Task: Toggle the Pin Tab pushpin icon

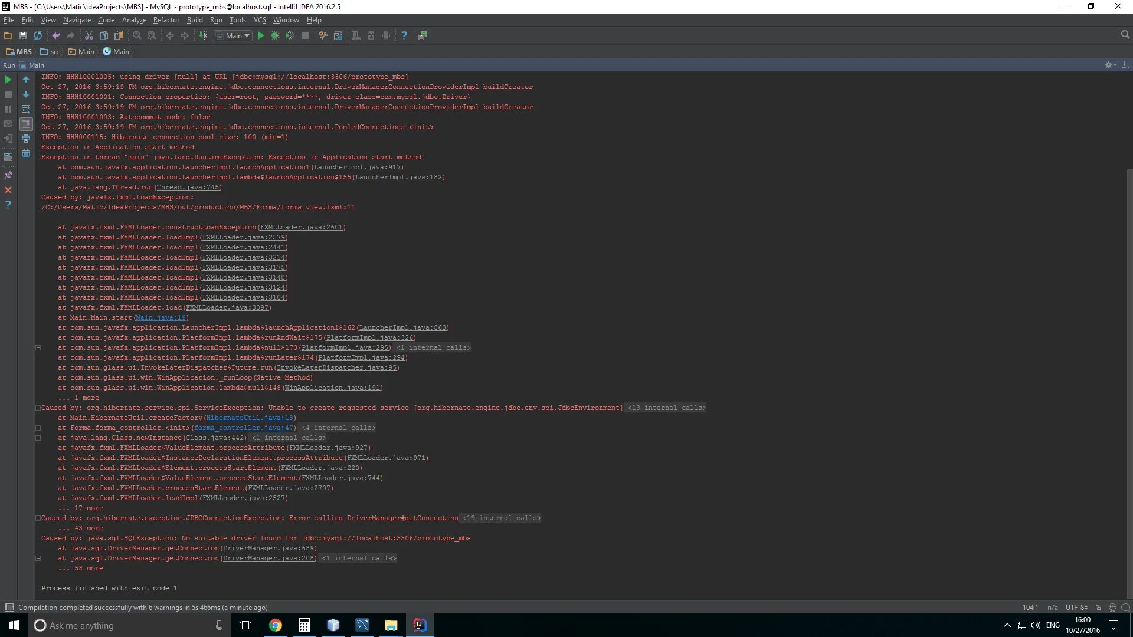Action: (8, 175)
